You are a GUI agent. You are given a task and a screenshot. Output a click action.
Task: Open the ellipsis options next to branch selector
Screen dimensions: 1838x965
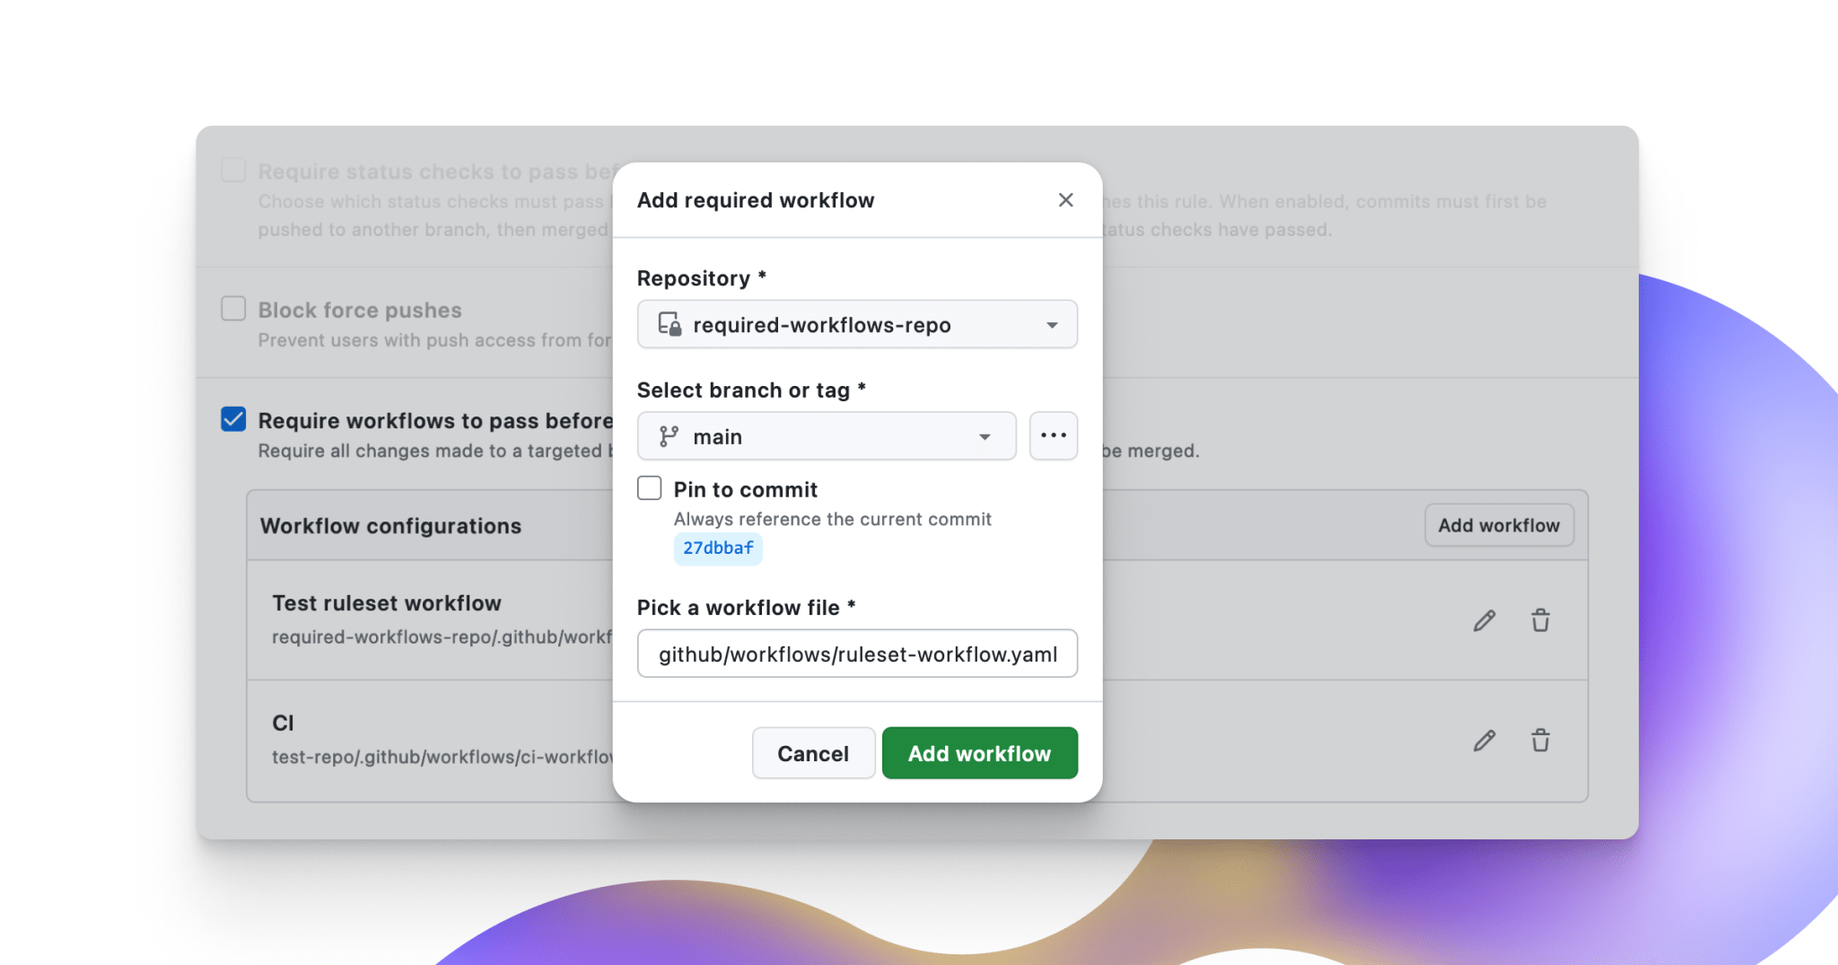point(1053,435)
